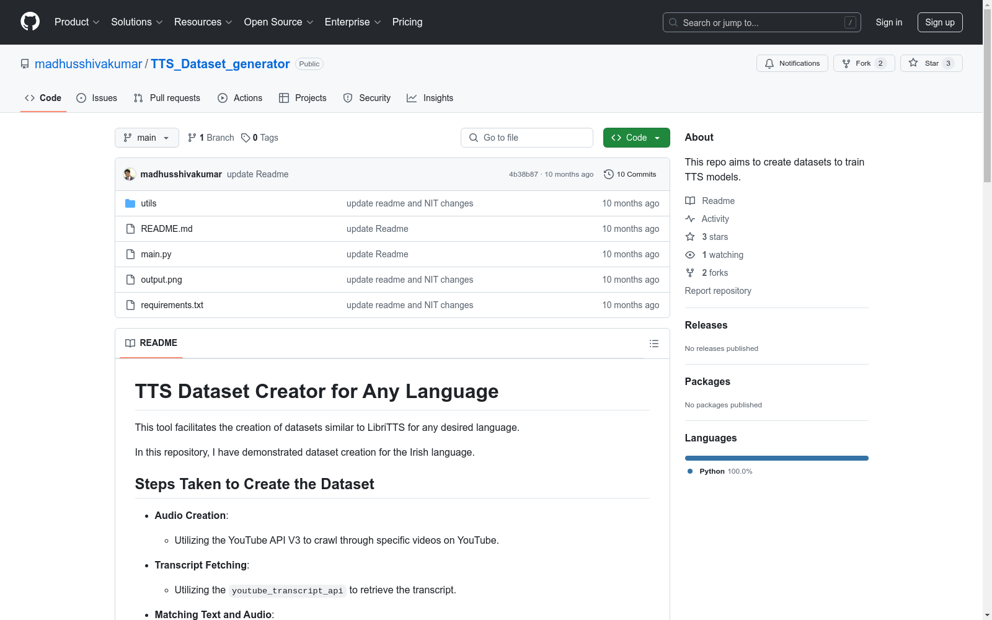Open the Python 100.0% language link
The height and width of the screenshot is (620, 992).
[x=720, y=471]
